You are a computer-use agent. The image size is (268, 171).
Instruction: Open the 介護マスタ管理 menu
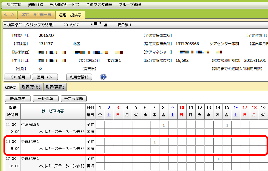(99, 5)
